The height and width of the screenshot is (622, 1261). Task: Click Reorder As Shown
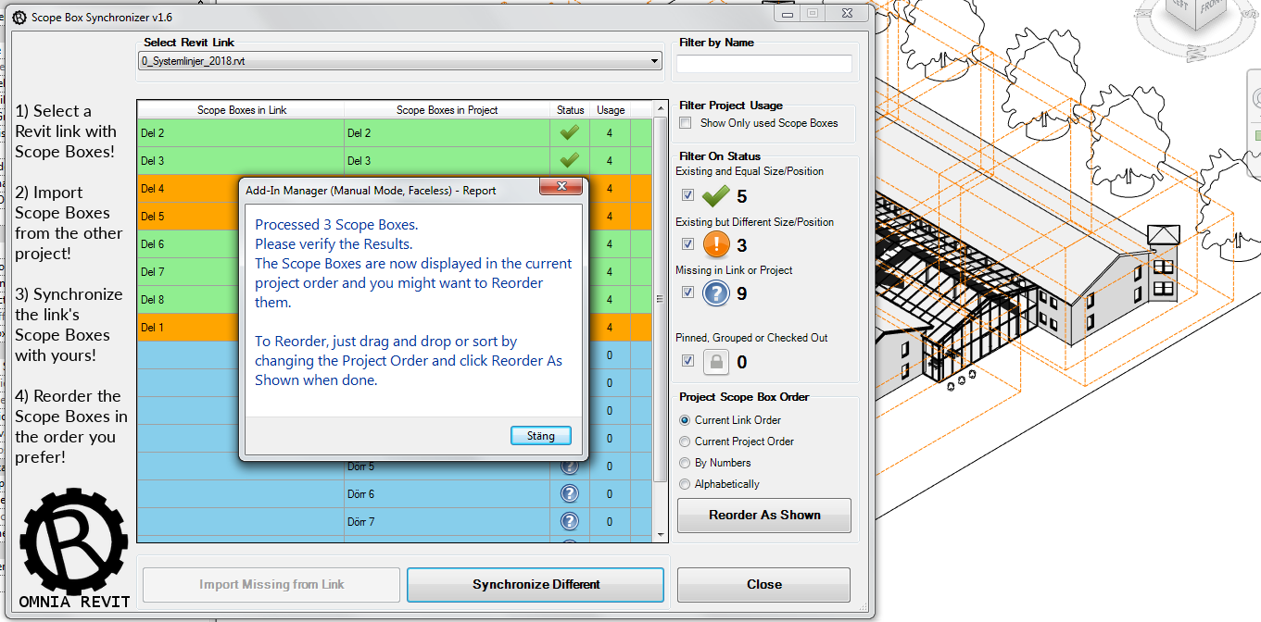pos(763,515)
